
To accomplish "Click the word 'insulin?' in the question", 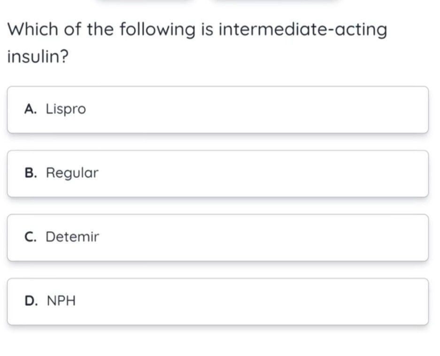I will coord(38,57).
